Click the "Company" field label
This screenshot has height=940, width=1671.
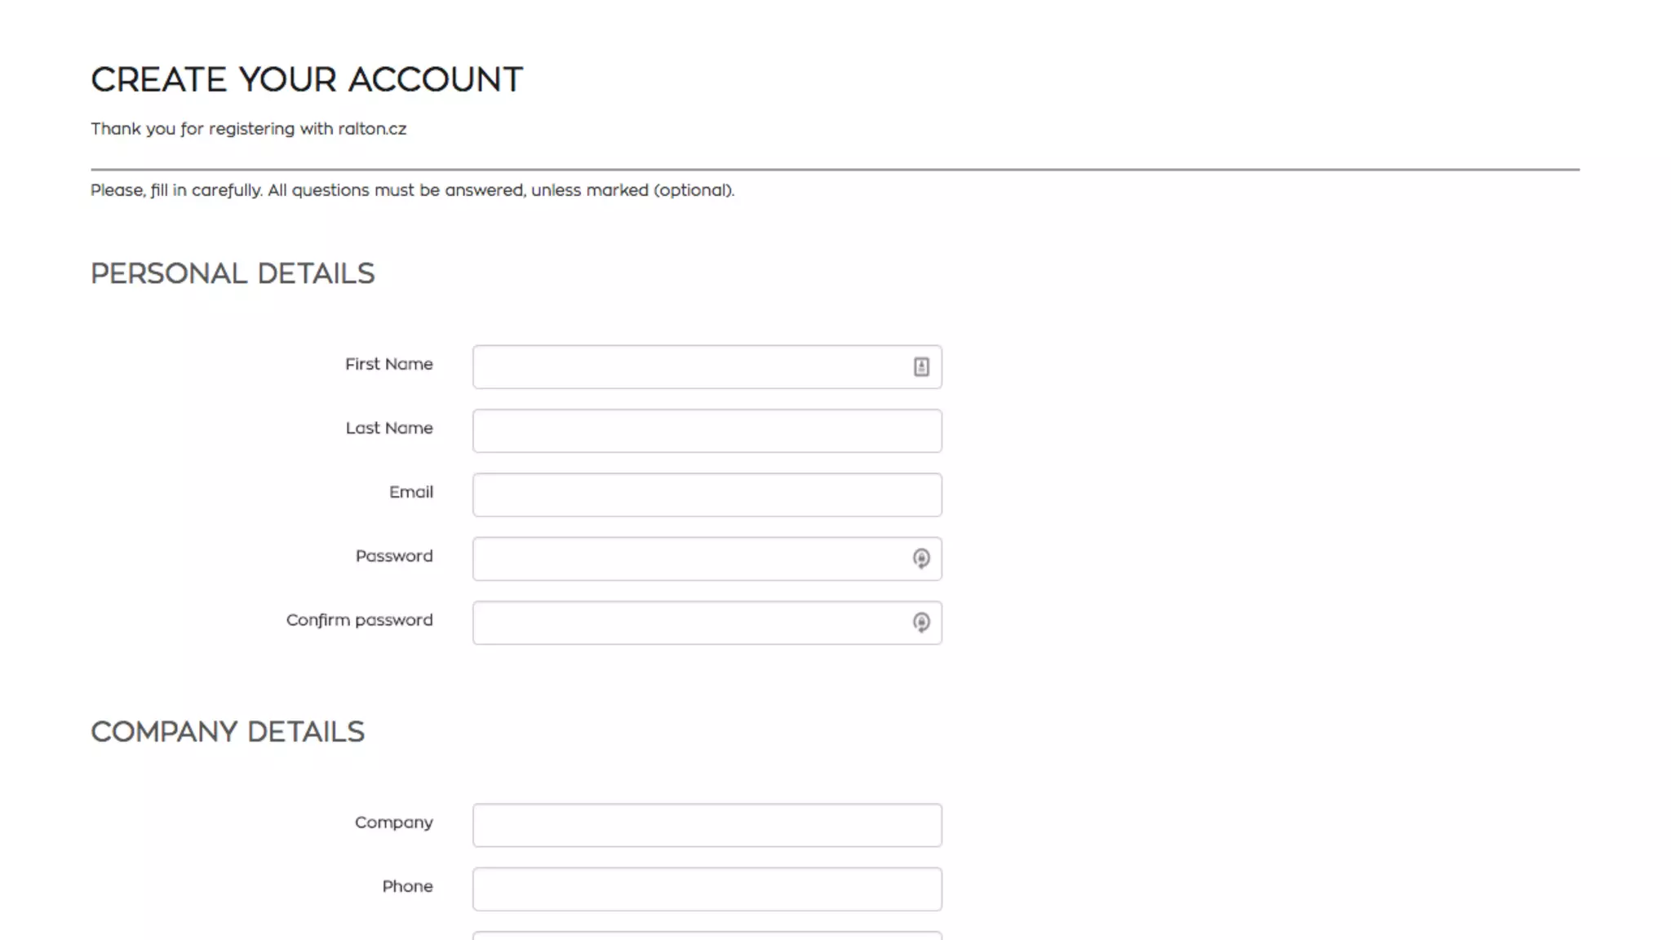pos(393,822)
